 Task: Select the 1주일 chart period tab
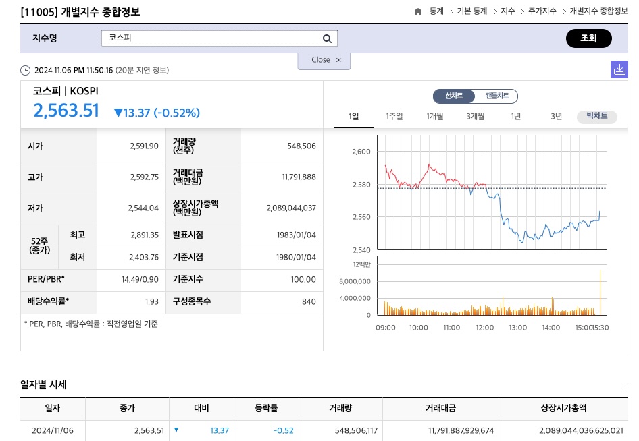[x=394, y=117]
